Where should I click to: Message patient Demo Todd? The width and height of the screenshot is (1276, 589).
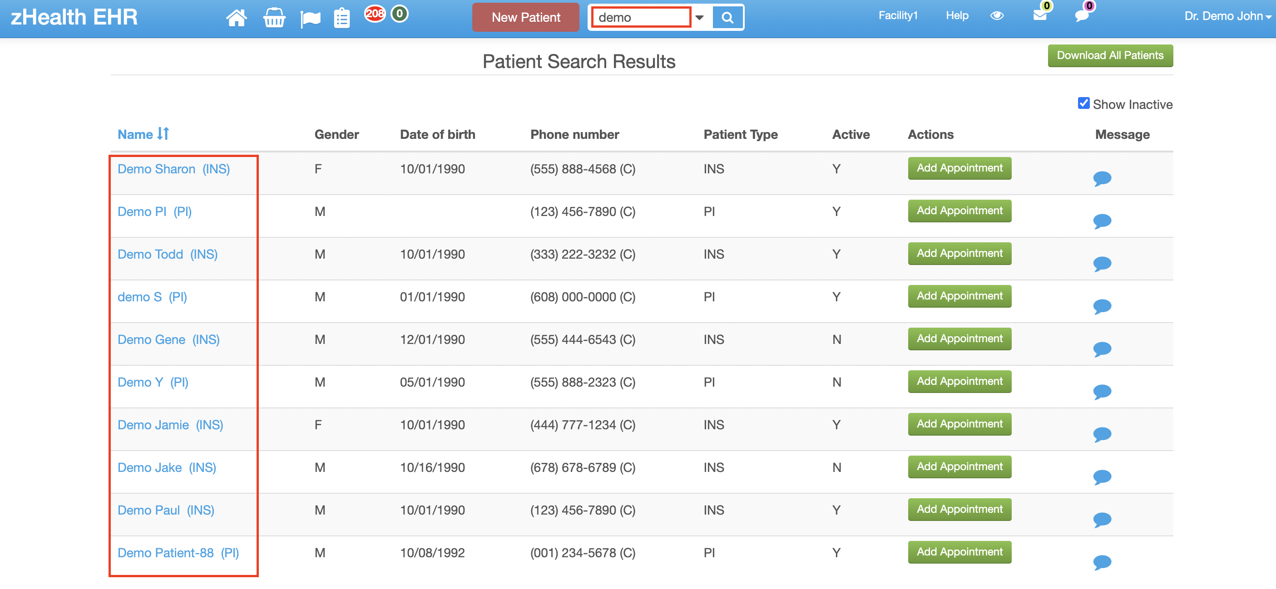[1102, 263]
